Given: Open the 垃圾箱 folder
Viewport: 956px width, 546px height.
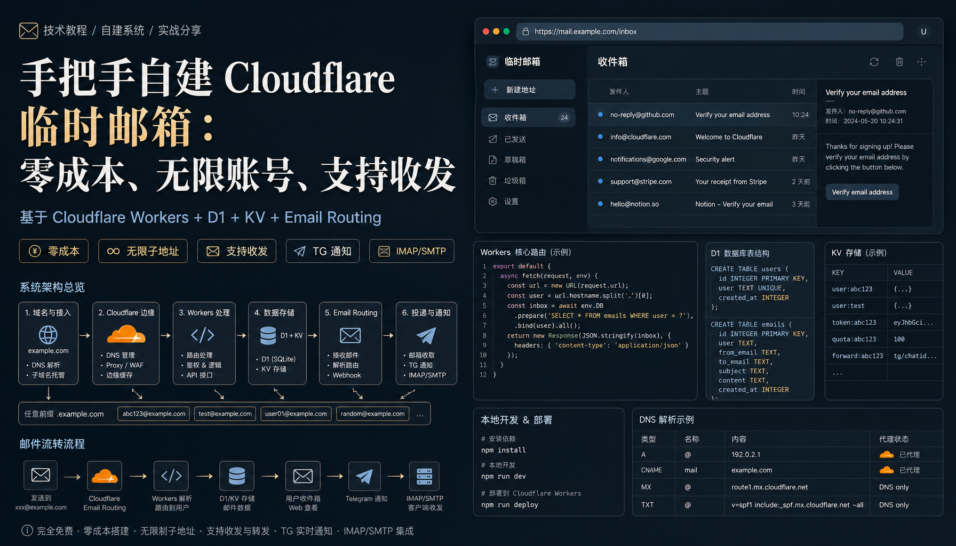Looking at the screenshot, I should click(528, 181).
